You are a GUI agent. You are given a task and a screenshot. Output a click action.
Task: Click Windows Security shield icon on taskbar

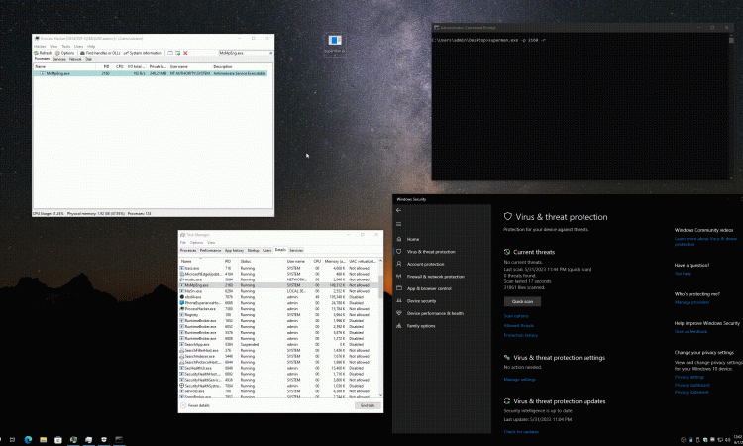(104, 440)
